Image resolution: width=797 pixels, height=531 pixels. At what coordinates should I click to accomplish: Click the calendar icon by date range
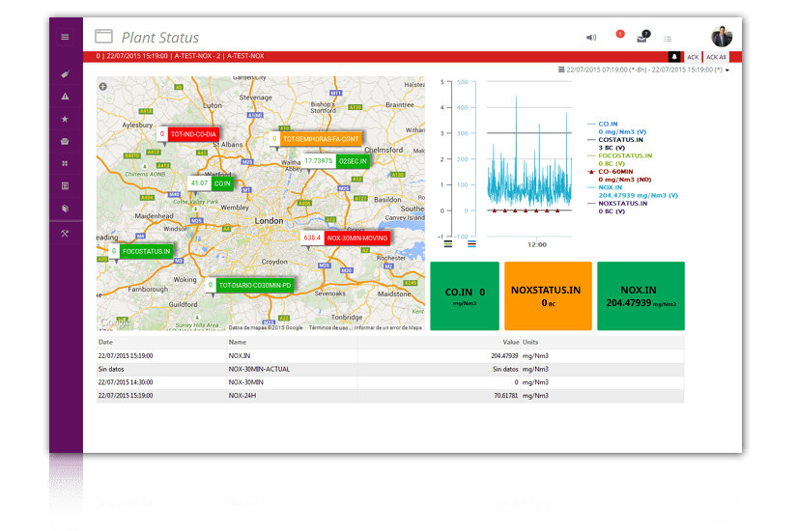(x=561, y=70)
